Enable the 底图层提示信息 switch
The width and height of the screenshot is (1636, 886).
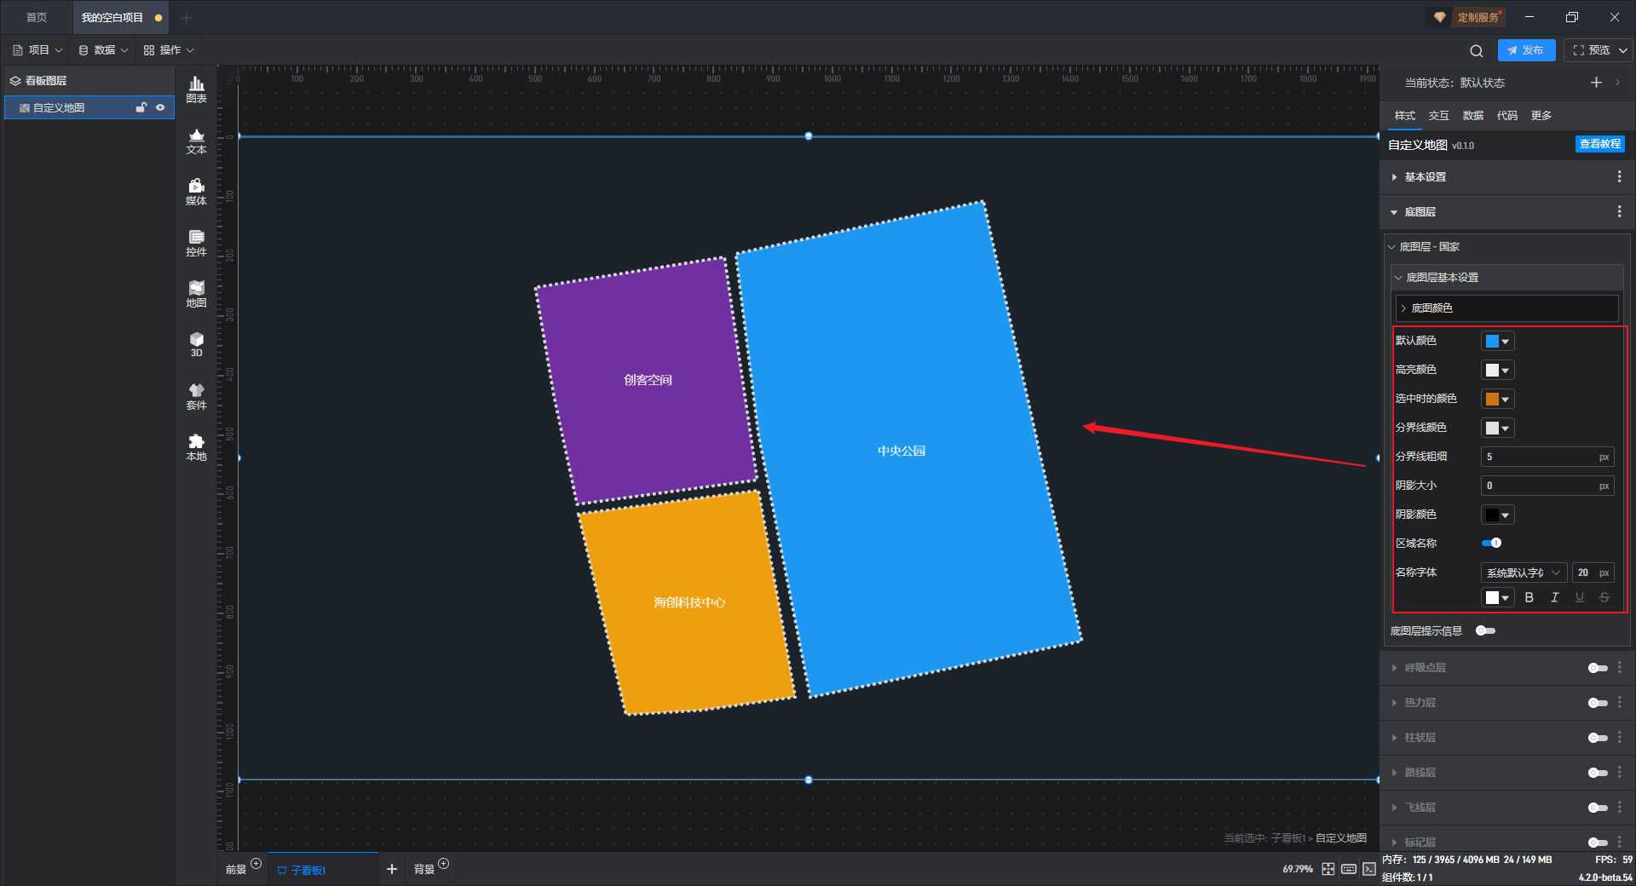coord(1485,630)
